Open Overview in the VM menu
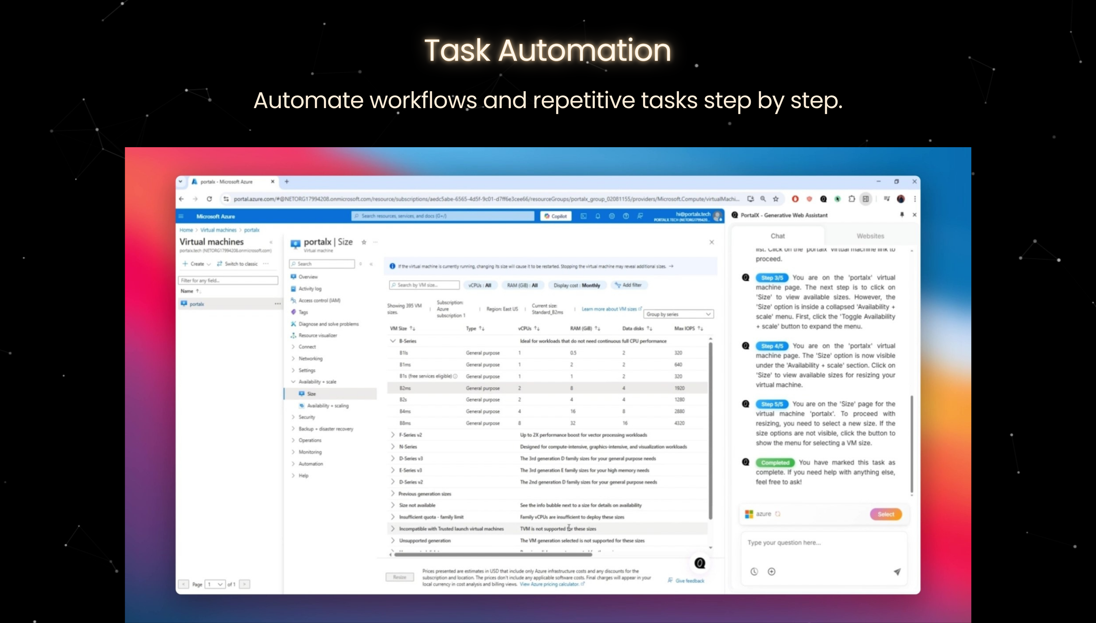Screen dimensions: 1096x623 [x=308, y=277]
